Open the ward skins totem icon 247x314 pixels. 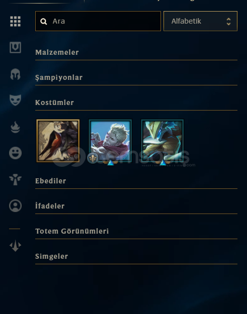tap(15, 179)
